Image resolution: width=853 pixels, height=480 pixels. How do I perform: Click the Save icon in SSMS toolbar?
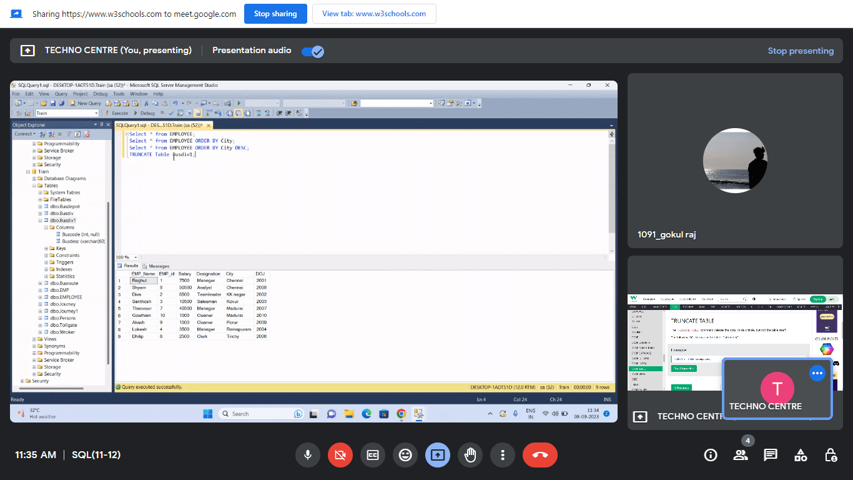[53, 103]
